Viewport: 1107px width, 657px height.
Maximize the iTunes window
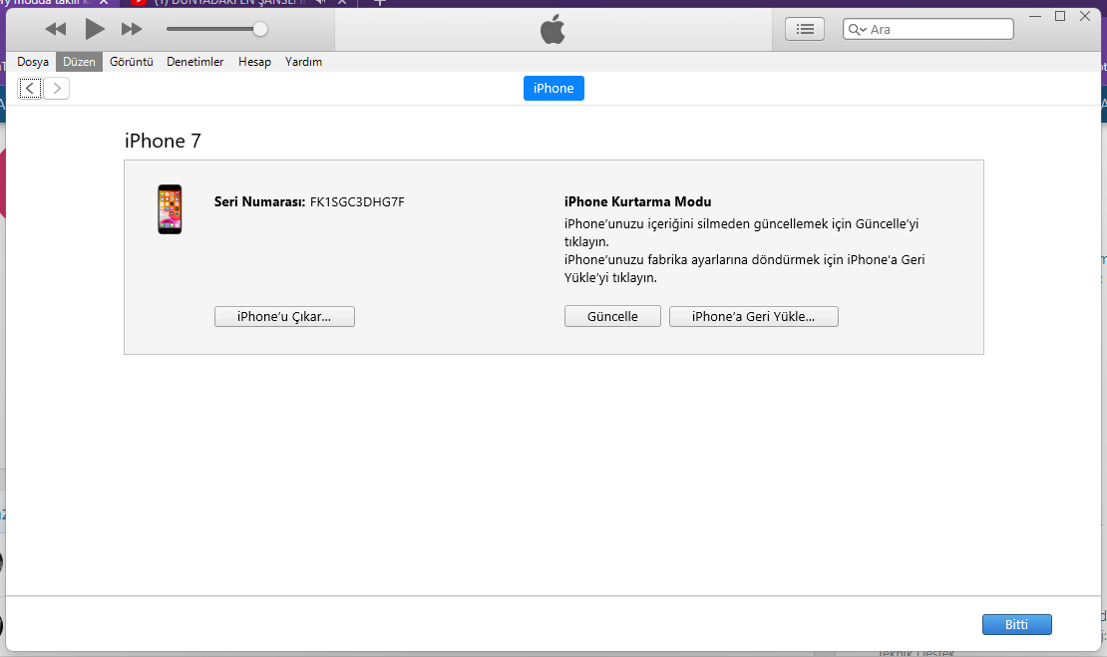pyautogui.click(x=1060, y=16)
